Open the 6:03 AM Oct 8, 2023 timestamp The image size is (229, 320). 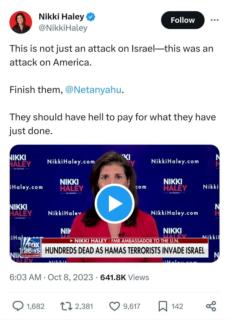(x=51, y=277)
